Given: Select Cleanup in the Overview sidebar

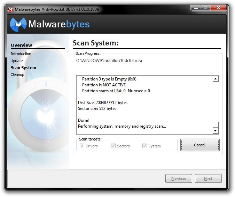Looking at the screenshot, I should click(x=17, y=75).
